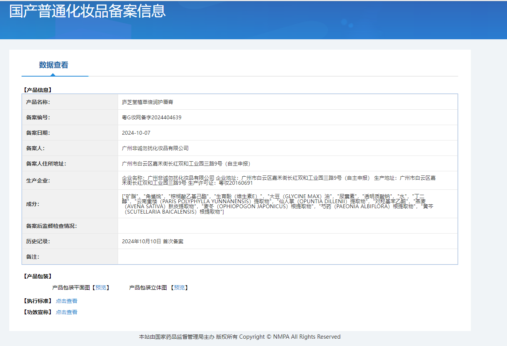This screenshot has width=507, height=346.
Task: Click the NMPA copyright footer text
Action: [x=240, y=337]
